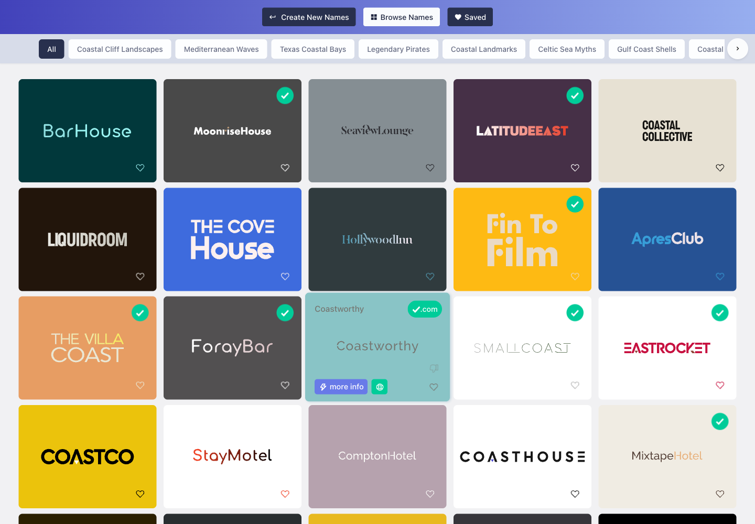Viewport: 755px width, 524px height.
Task: Filter by Celtic Sea Myths
Action: tap(567, 49)
